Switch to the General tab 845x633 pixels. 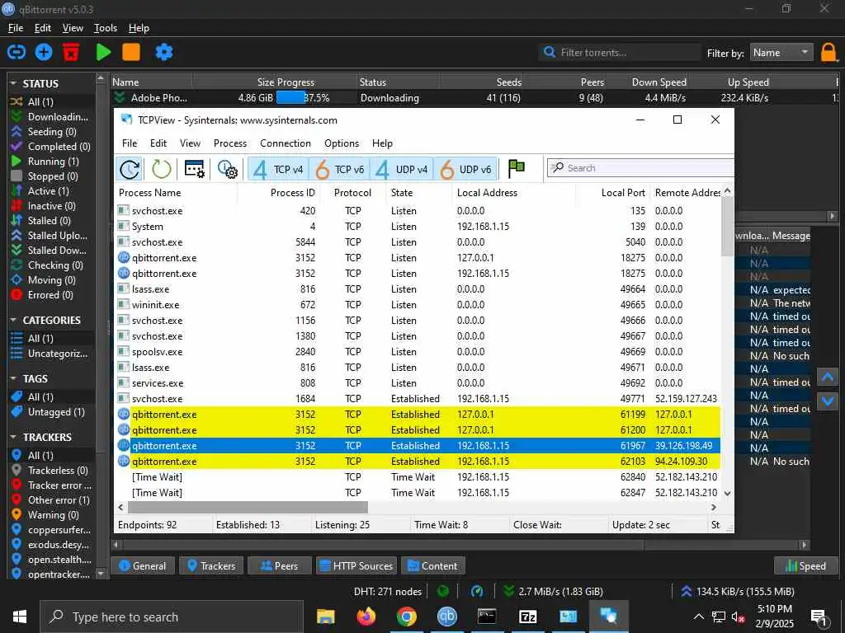tap(143, 565)
